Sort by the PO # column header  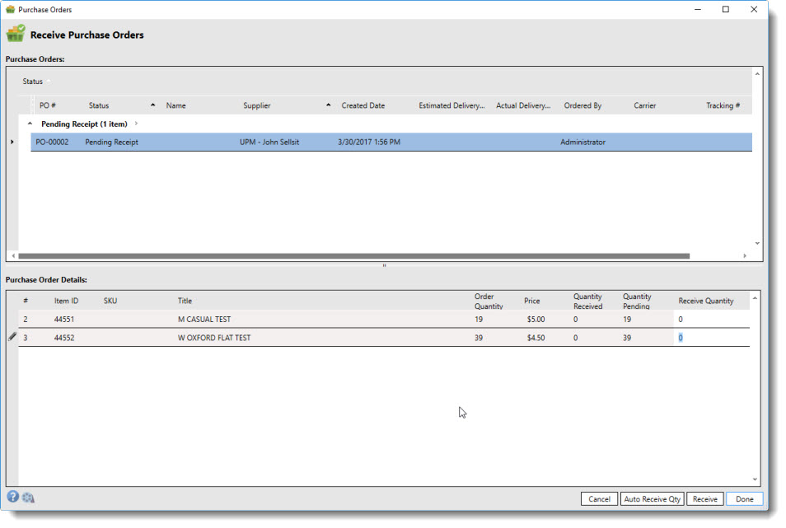48,105
